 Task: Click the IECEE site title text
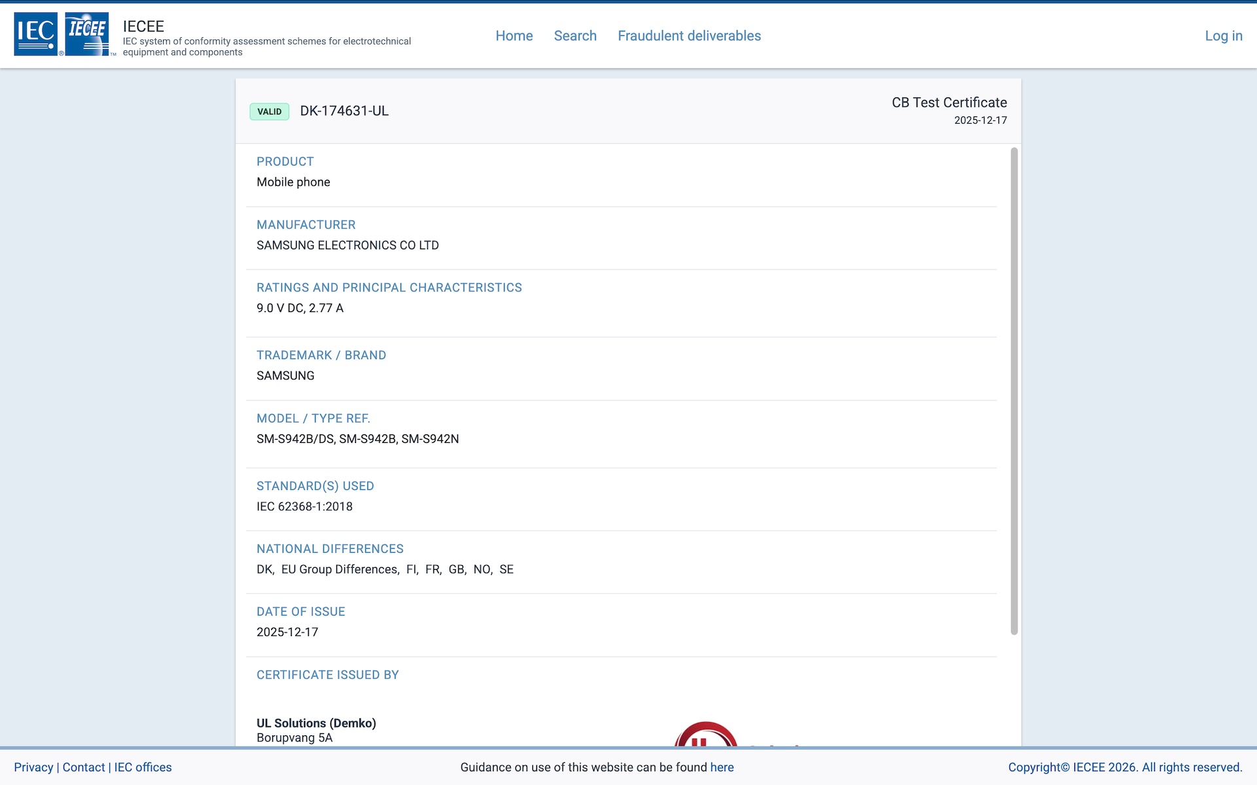pos(143,26)
